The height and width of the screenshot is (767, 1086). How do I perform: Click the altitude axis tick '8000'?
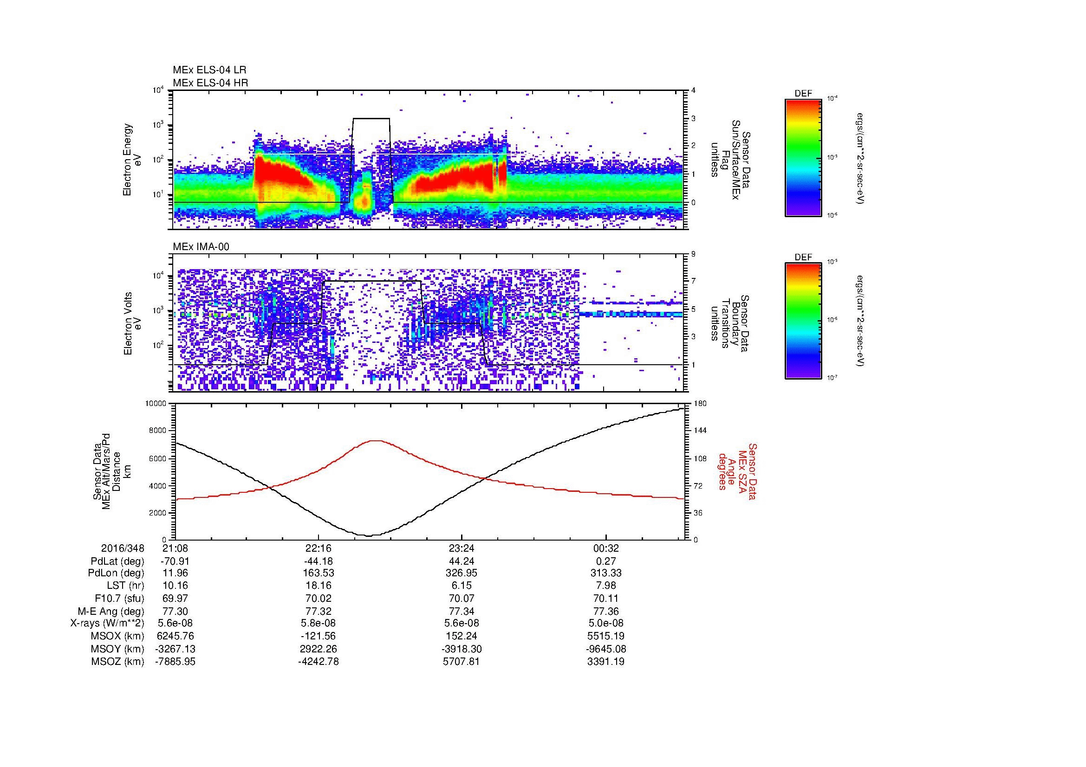pos(158,431)
